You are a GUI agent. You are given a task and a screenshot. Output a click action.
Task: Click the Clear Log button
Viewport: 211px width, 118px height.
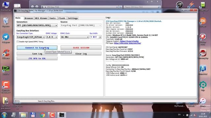[81, 54]
